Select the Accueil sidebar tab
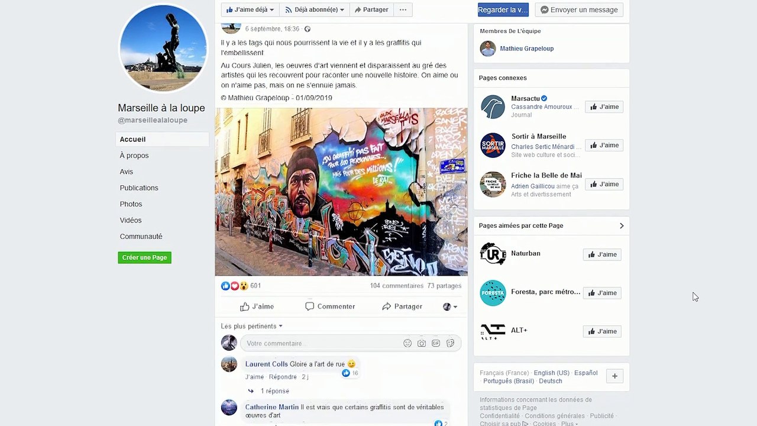757x426 pixels. point(163,139)
